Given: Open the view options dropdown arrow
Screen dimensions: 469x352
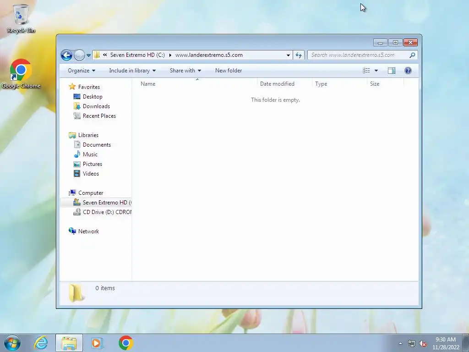Looking at the screenshot, I should point(376,71).
